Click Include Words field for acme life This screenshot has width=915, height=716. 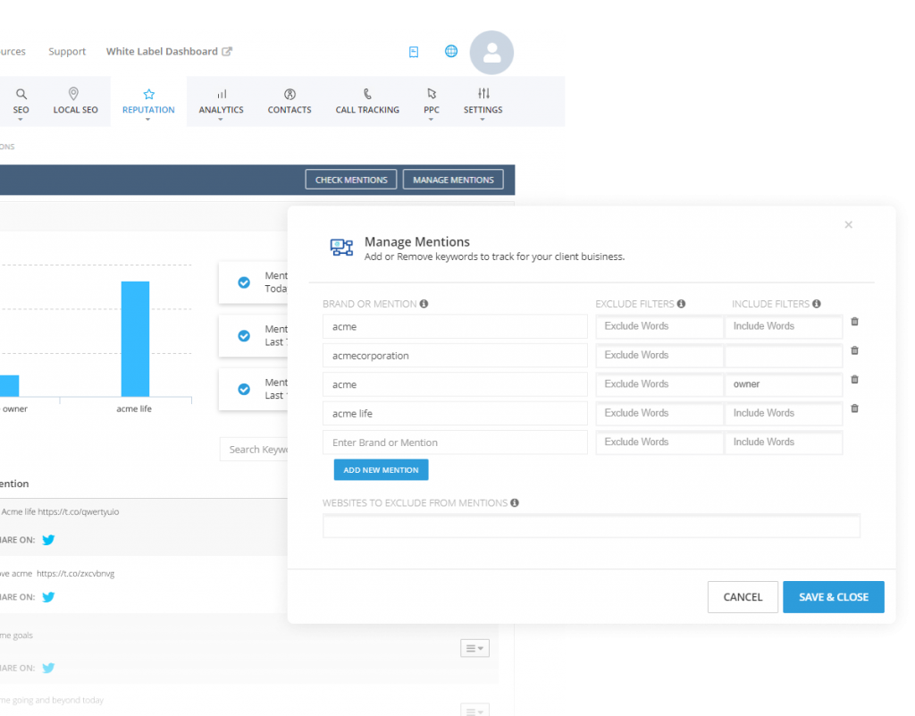pyautogui.click(x=784, y=413)
